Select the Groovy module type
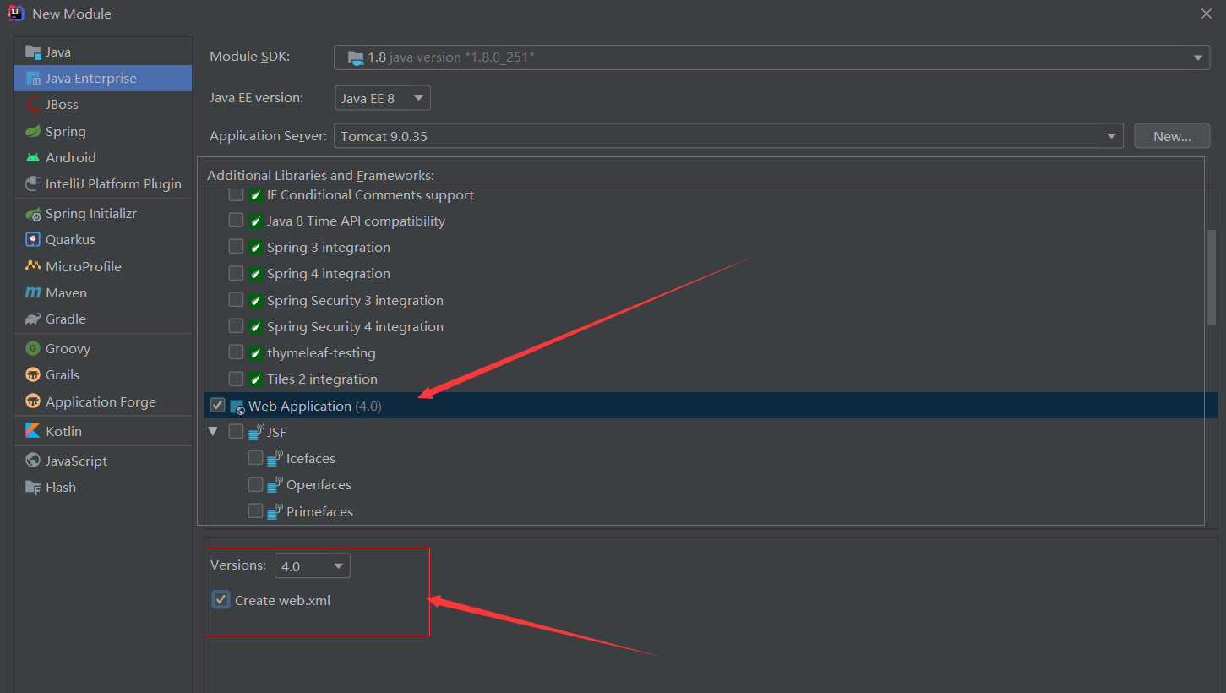Image resolution: width=1226 pixels, height=693 pixels. (x=102, y=349)
